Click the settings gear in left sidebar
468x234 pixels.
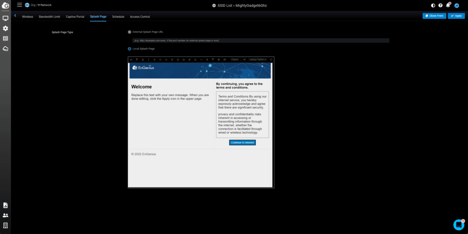5,28
